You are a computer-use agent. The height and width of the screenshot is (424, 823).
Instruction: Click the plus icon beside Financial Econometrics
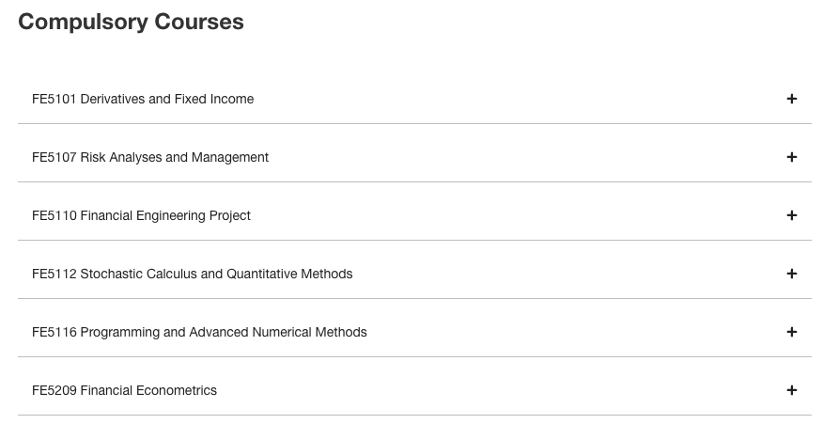792,390
